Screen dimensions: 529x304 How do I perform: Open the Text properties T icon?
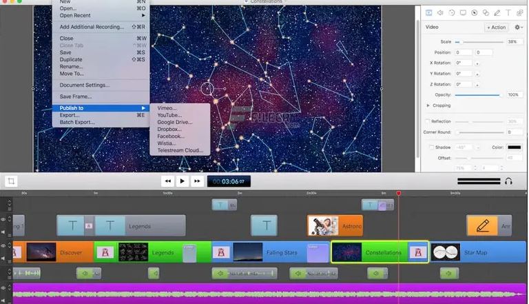pyautogui.click(x=508, y=13)
